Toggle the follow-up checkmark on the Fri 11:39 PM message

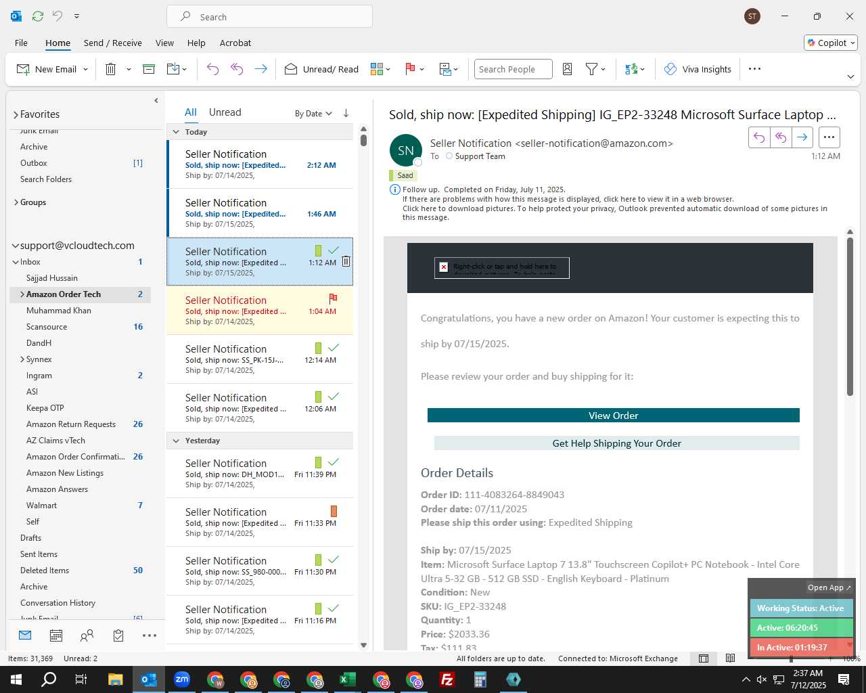[x=333, y=462]
